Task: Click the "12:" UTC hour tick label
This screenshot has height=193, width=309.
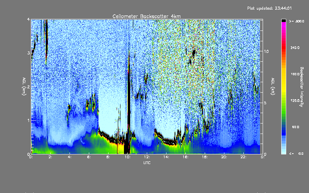Action: point(147,157)
